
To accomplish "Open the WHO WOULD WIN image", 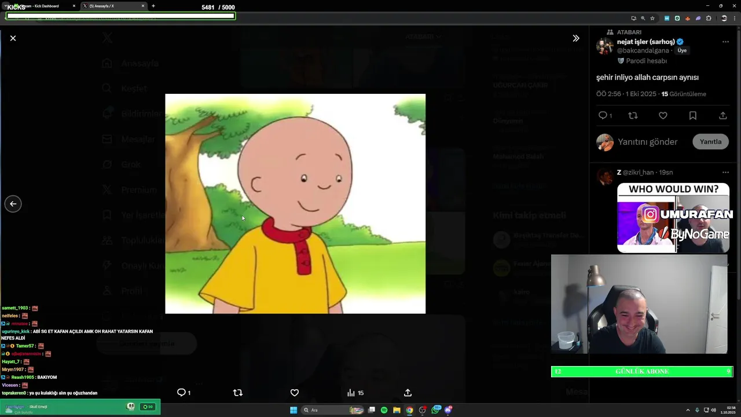I will [673, 218].
